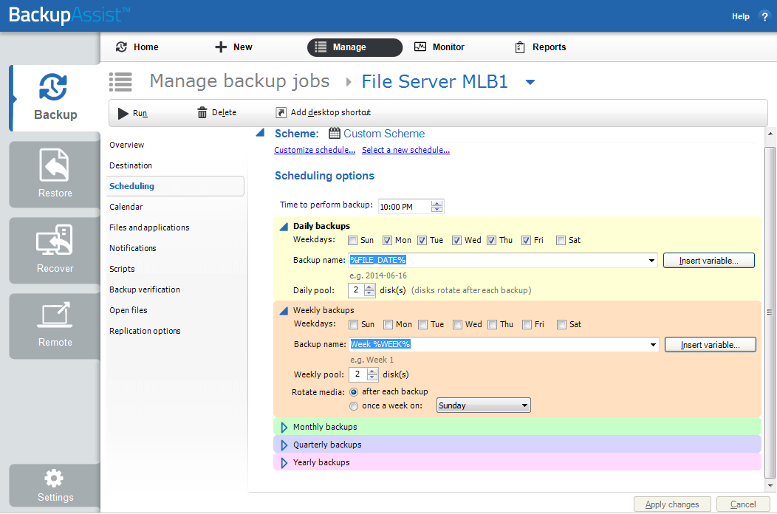Uncheck Fri under Daily backups weekdays
The image size is (777, 514).
point(527,241)
